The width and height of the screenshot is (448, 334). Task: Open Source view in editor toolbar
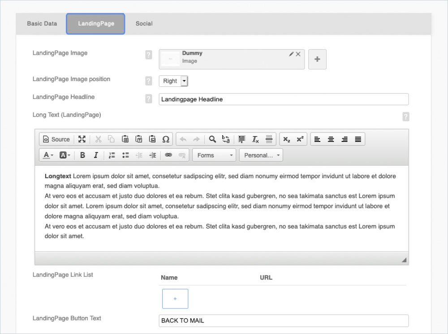click(x=56, y=139)
